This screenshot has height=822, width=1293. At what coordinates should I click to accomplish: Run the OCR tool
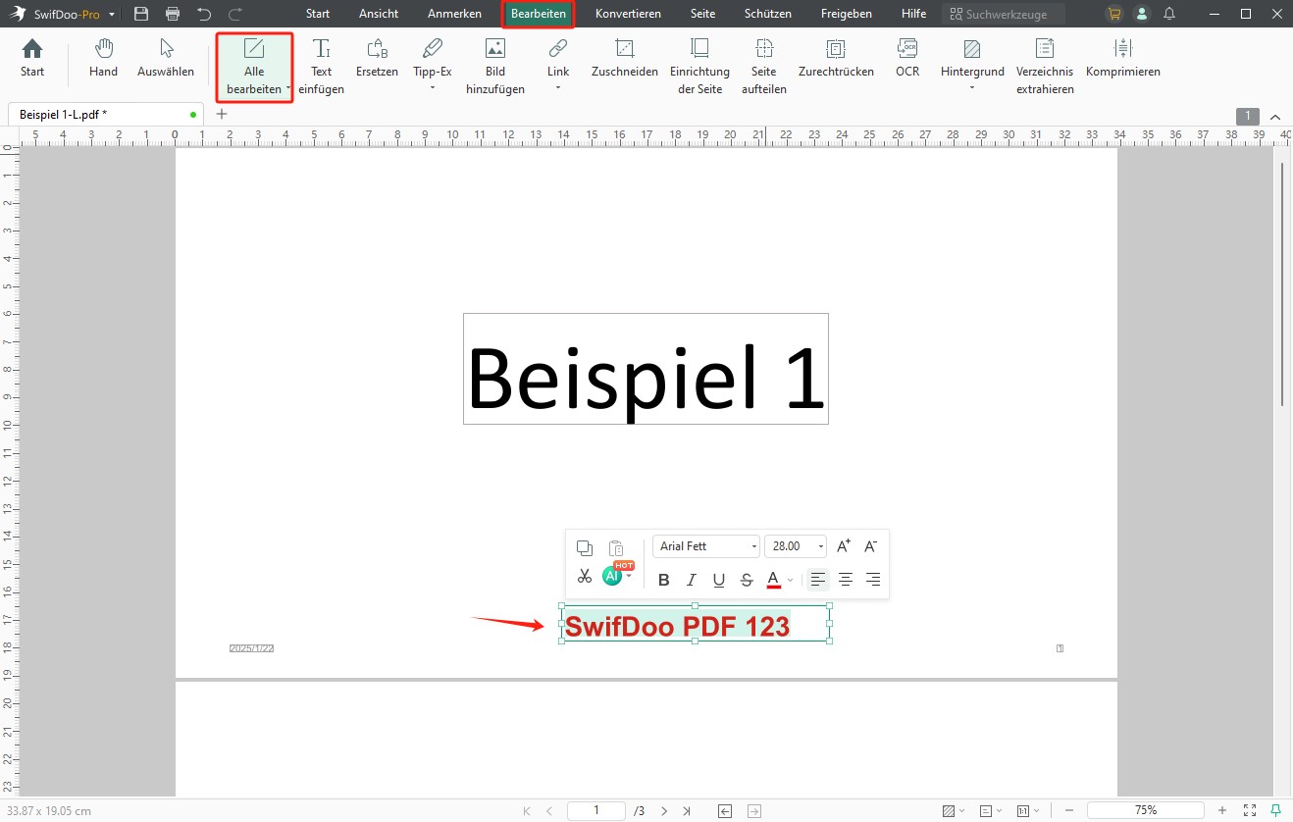907,59
